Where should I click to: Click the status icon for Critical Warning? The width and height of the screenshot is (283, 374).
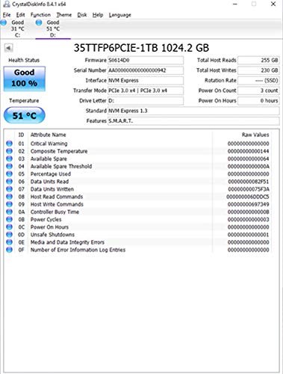click(x=9, y=144)
